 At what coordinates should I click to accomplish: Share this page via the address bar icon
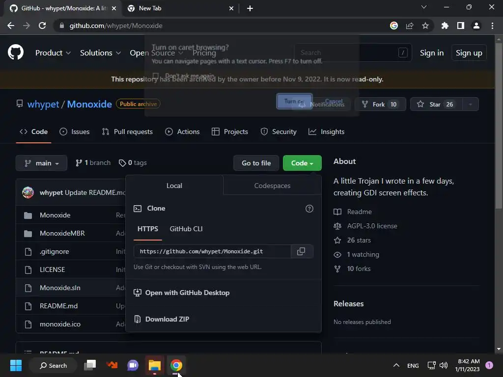click(x=410, y=26)
